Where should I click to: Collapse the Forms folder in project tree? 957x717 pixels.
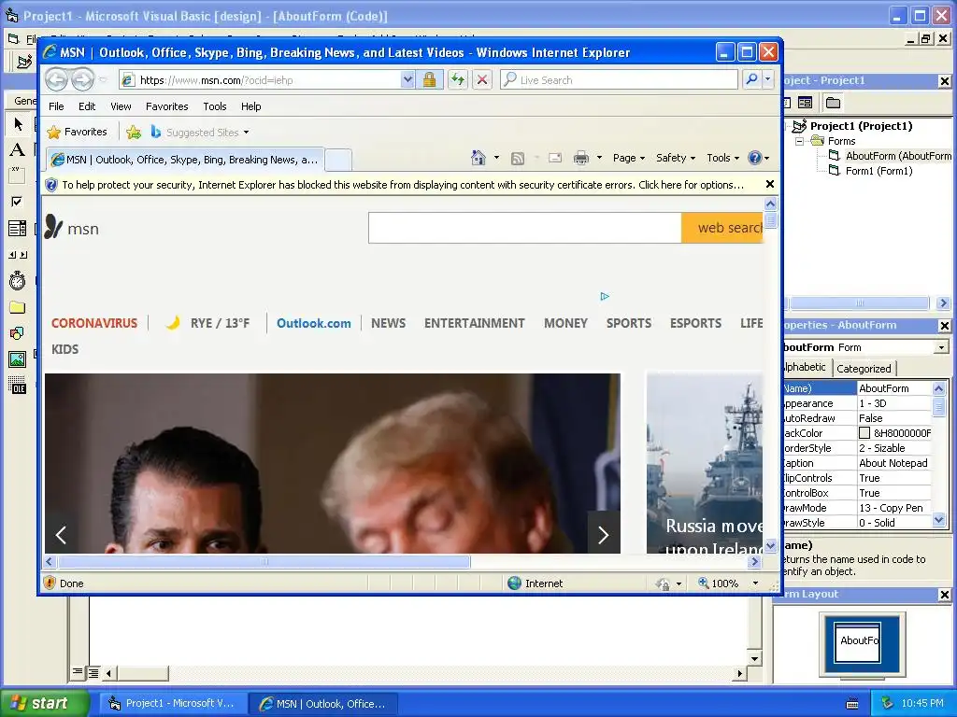(799, 141)
